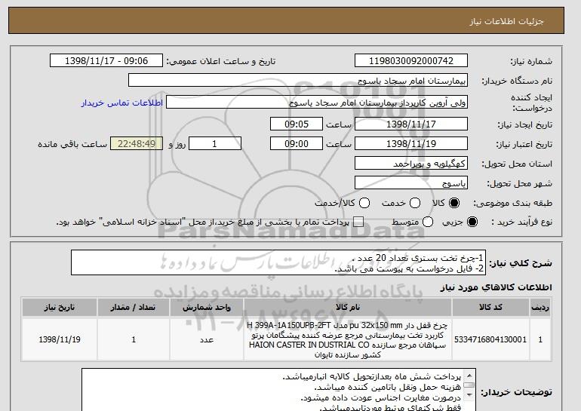This screenshot has width=581, height=411.
Task: Click the تاریخ اعتبار نیاز date field
Action: (411, 144)
